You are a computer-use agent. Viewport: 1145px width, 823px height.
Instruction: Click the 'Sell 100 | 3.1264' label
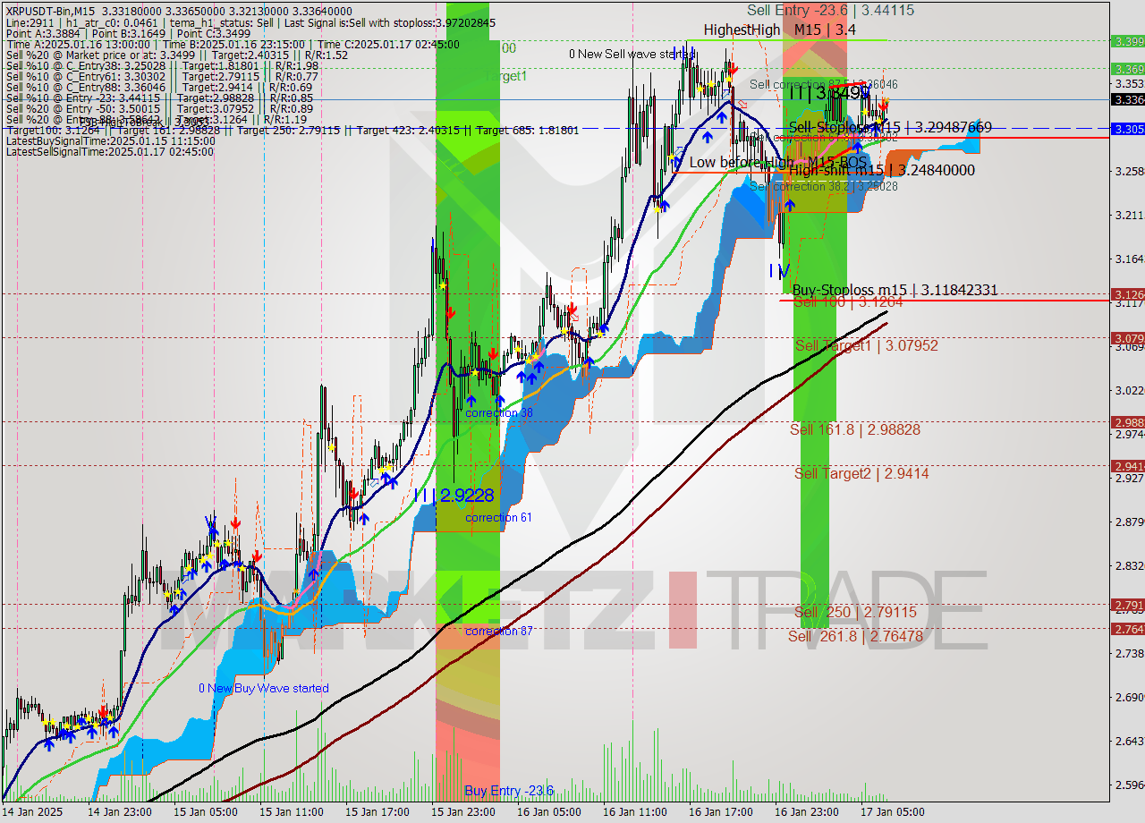tap(847, 302)
